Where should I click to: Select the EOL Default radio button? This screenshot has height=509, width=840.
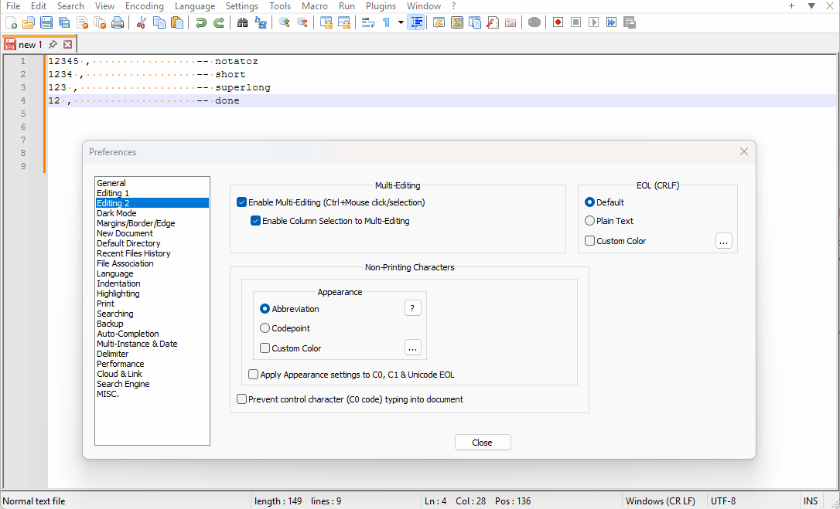click(x=590, y=202)
